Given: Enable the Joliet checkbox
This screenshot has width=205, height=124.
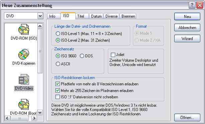Looking at the screenshot, I should (113, 55).
